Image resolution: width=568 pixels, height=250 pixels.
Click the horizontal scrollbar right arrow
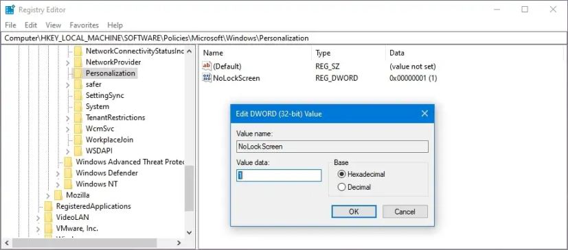pyautogui.click(x=179, y=242)
